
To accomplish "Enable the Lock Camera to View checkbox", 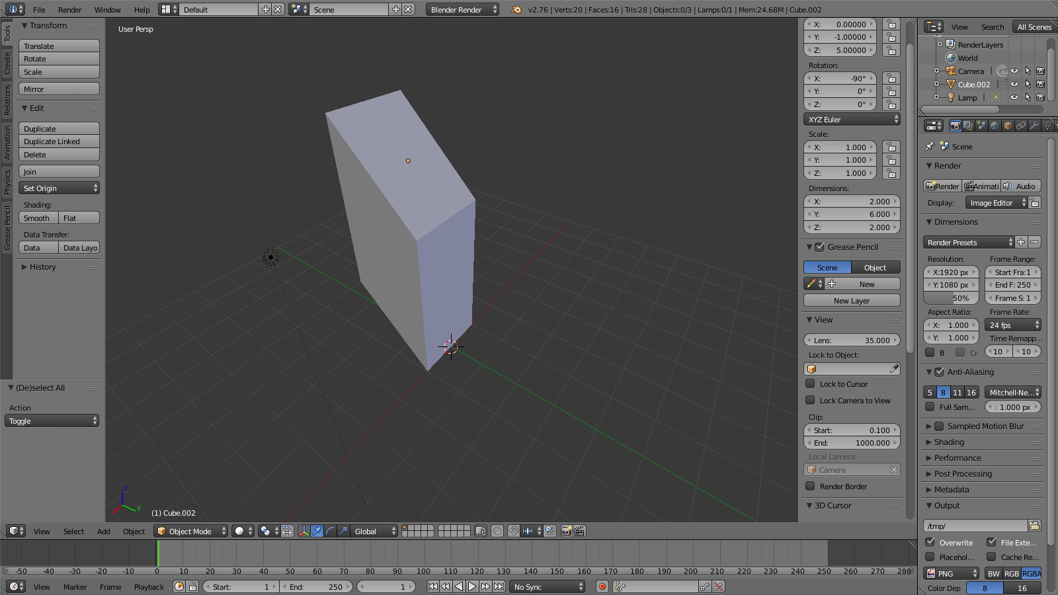I will [x=810, y=400].
